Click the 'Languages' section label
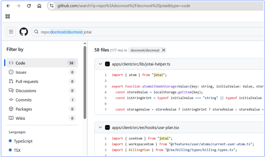The width and height of the screenshot is (265, 157). point(17,132)
